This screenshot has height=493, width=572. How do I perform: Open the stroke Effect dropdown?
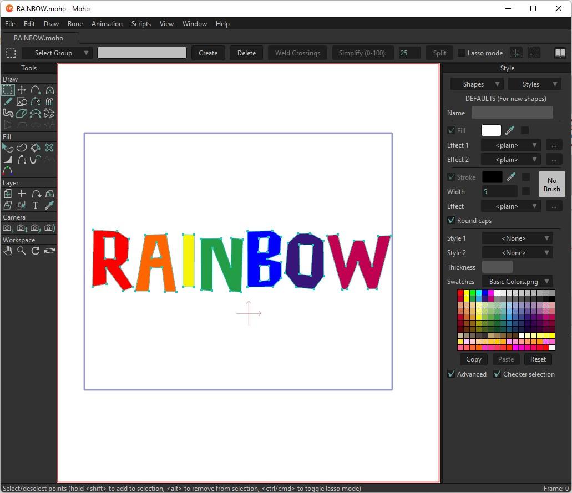(x=511, y=206)
